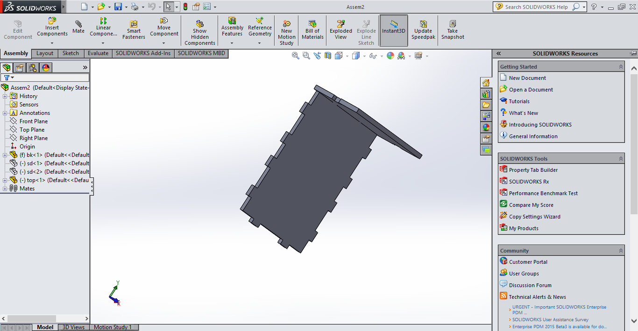
Task: Switch to the Layout tab
Action: [x=45, y=53]
